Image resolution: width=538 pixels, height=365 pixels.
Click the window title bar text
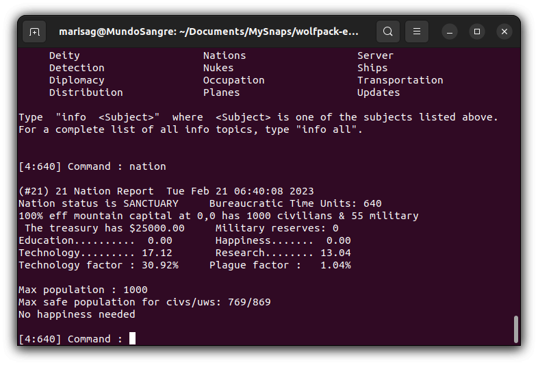209,32
